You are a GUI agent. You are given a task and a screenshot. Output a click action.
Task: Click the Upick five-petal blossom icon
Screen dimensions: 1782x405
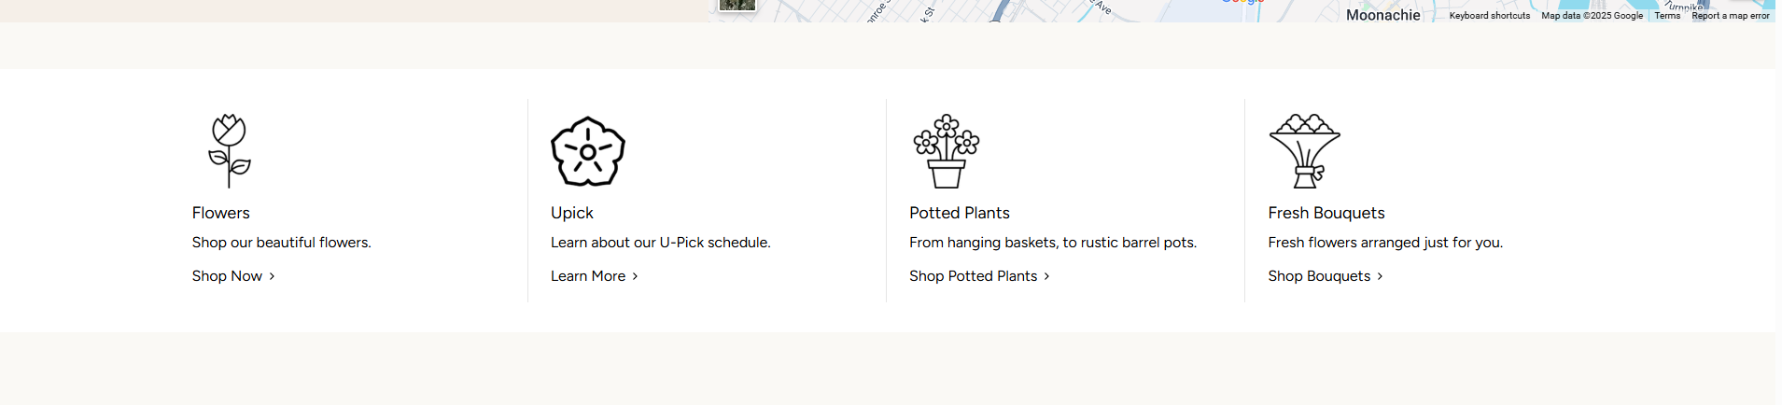coord(588,151)
